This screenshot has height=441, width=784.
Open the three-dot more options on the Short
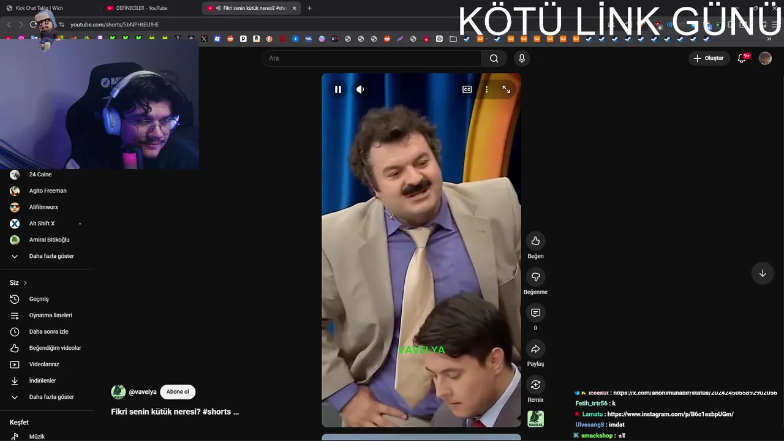[x=486, y=89]
